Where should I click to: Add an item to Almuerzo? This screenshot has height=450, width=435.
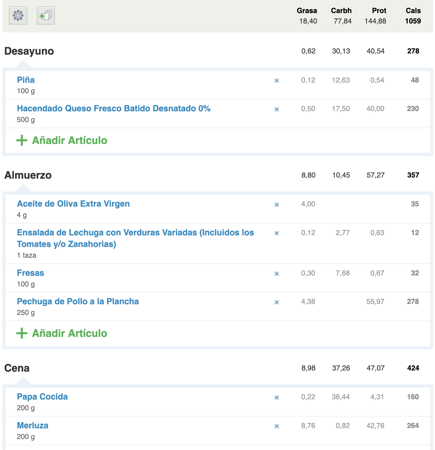pyautogui.click(x=62, y=333)
